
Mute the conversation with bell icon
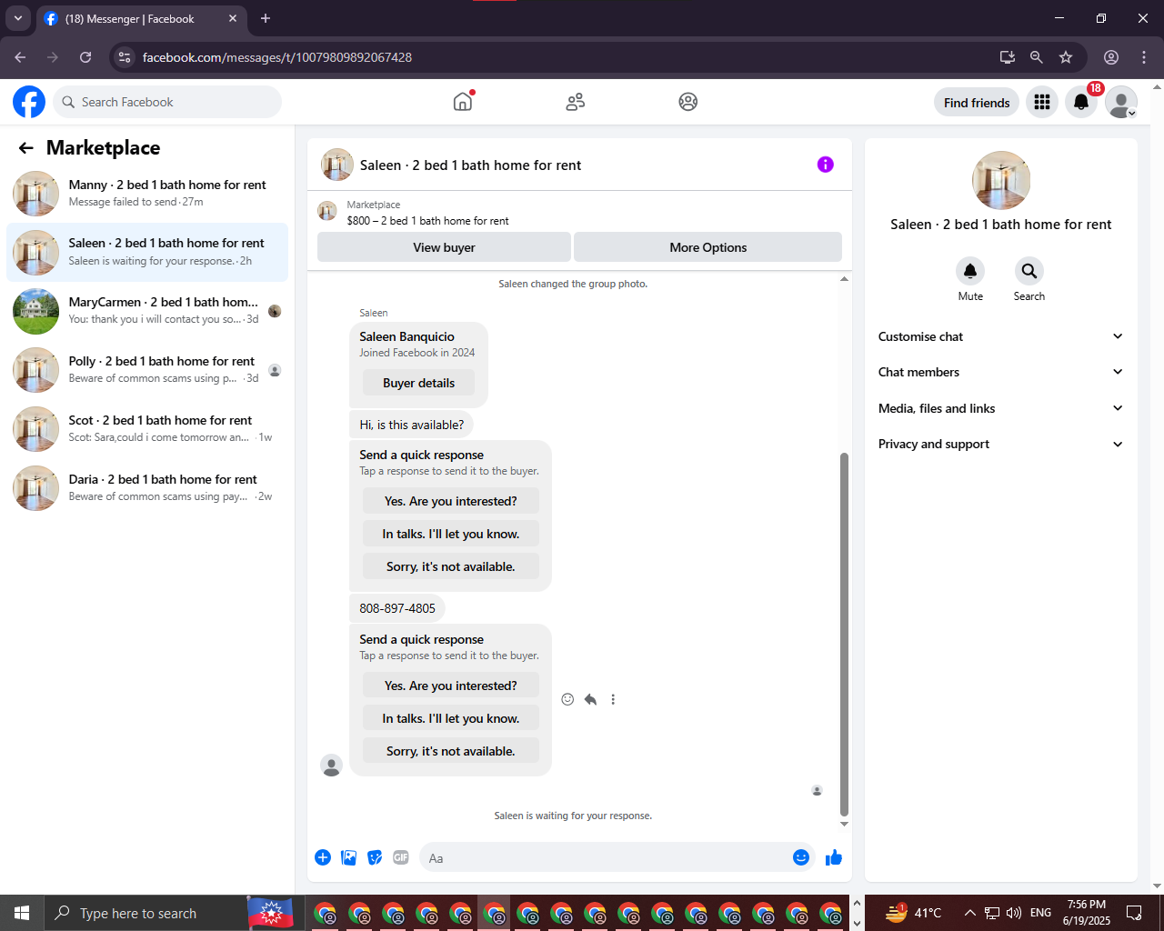coord(970,271)
